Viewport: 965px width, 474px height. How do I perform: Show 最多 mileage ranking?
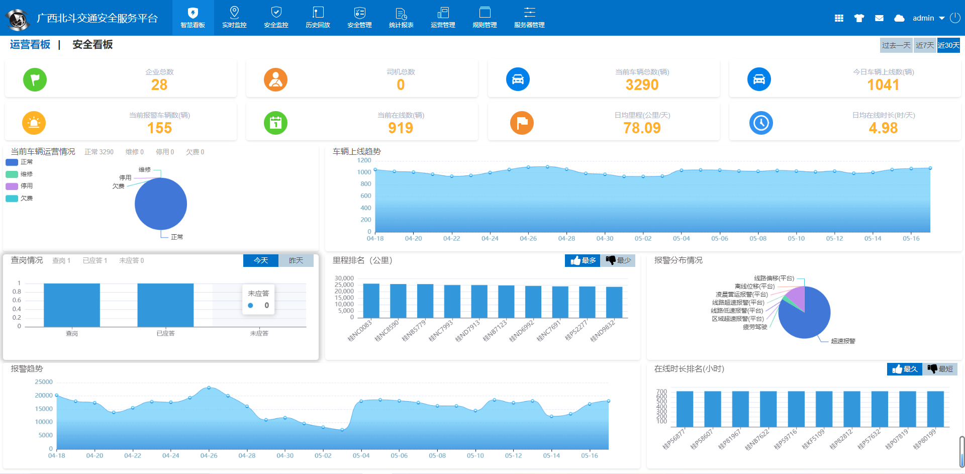coord(583,260)
